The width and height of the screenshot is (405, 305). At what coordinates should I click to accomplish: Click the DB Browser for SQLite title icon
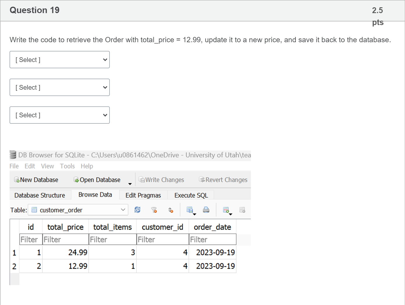(13, 155)
